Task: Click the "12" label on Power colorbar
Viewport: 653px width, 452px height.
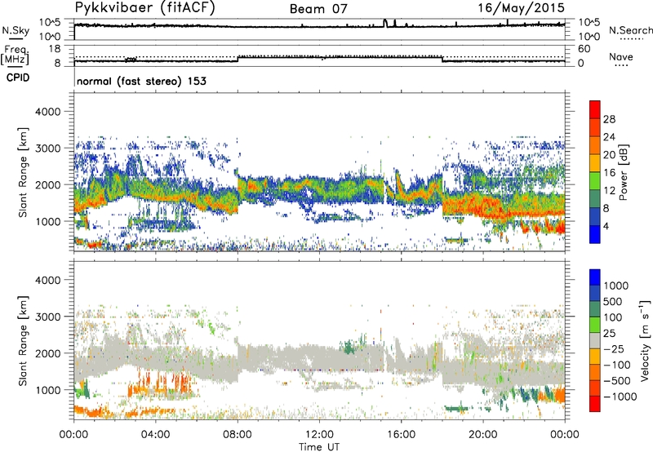Action: pos(609,191)
